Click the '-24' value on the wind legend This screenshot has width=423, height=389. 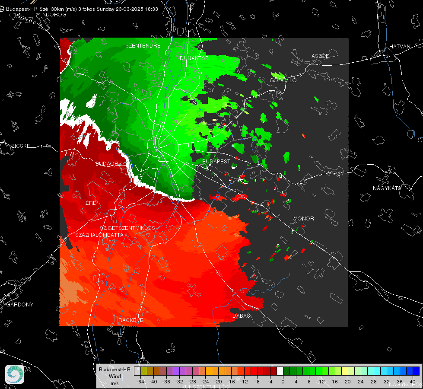coord(205,382)
